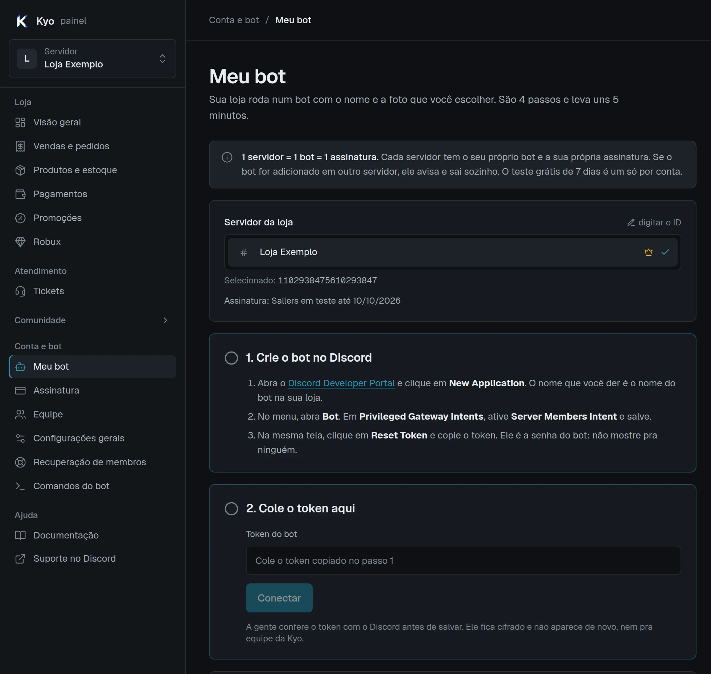Click Conta e bot breadcrumb
This screenshot has height=674, width=711.
pos(234,20)
